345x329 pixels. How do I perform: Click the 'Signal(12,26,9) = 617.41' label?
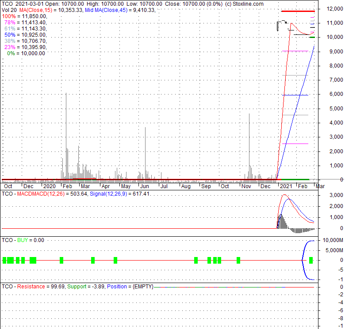[120, 194]
